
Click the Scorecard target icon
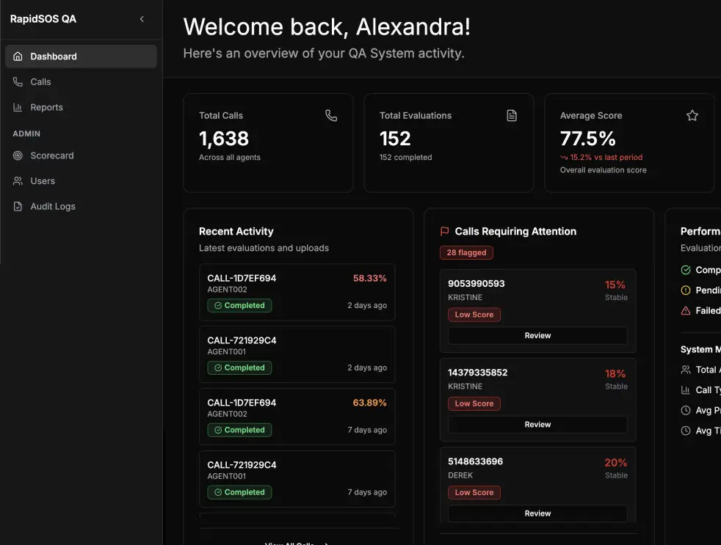coord(16,156)
